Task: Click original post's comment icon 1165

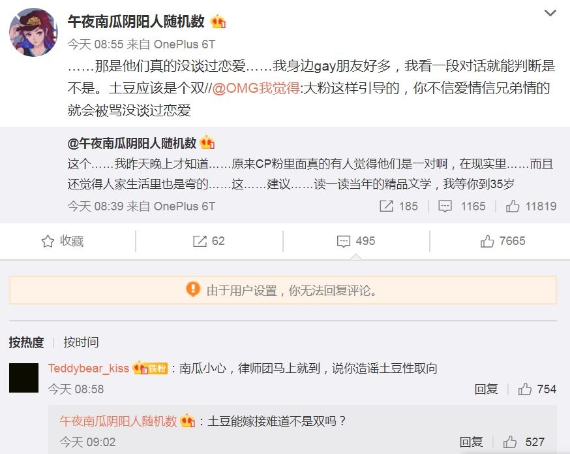Action: 445,206
